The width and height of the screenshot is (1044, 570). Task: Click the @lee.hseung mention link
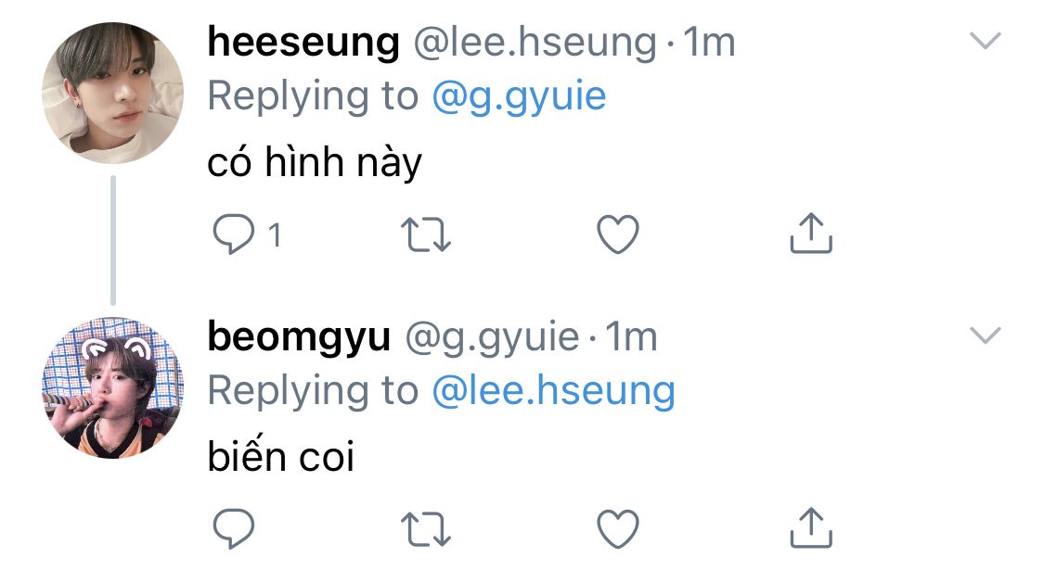pos(553,391)
